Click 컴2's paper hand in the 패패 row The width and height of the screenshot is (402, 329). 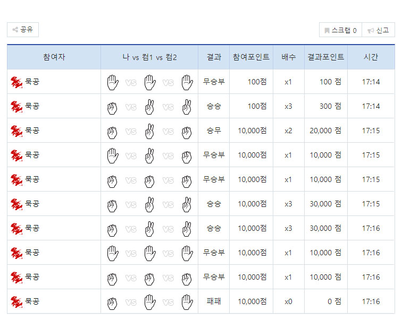point(187,302)
